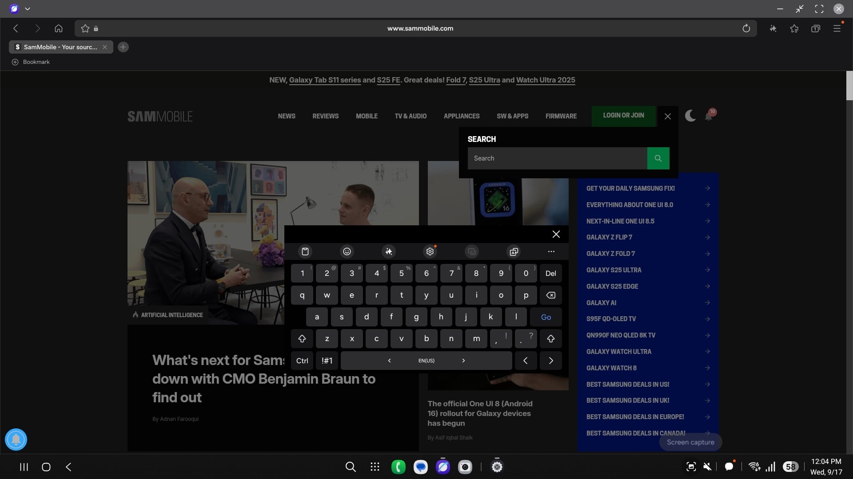853x479 pixels.
Task: Open the AI writing assist sparkles icon
Action: click(389, 251)
